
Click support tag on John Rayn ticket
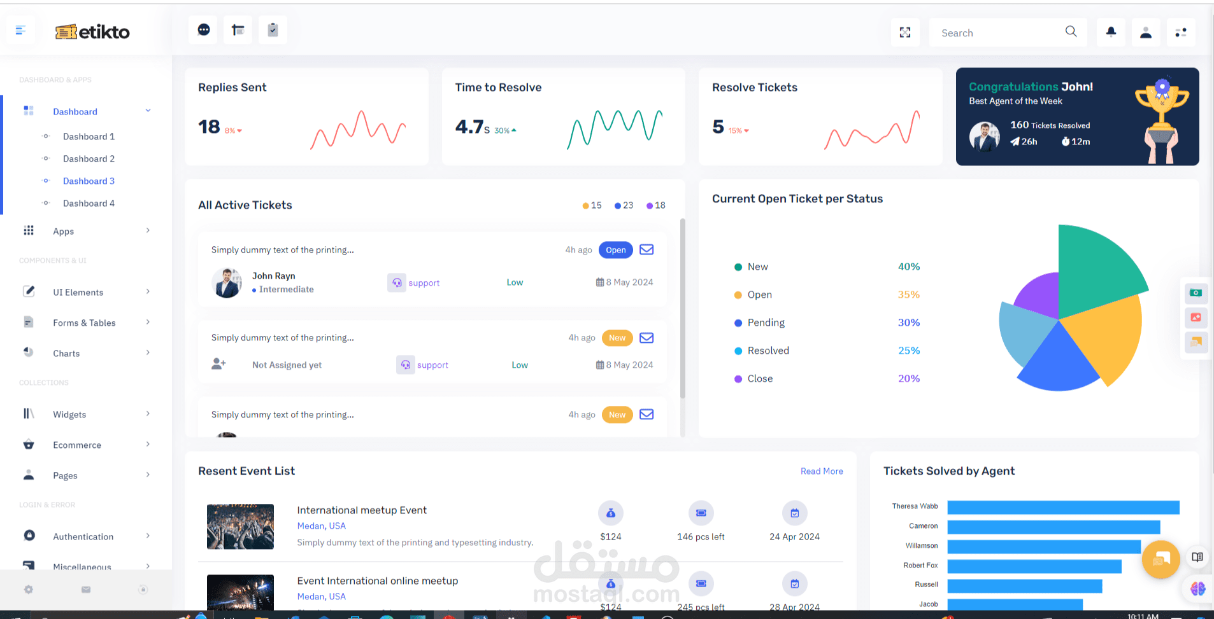pyautogui.click(x=414, y=282)
